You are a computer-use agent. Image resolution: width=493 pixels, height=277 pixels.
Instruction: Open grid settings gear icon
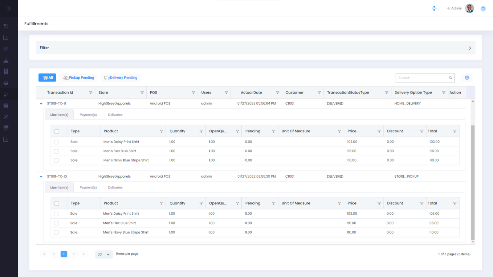[x=467, y=78]
